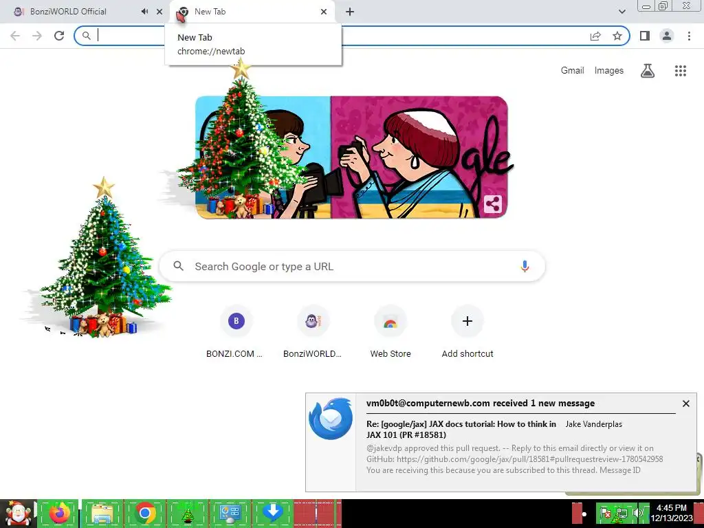Open the BonziWORLD shortcut
Viewport: 704px width, 528px height.
click(313, 332)
